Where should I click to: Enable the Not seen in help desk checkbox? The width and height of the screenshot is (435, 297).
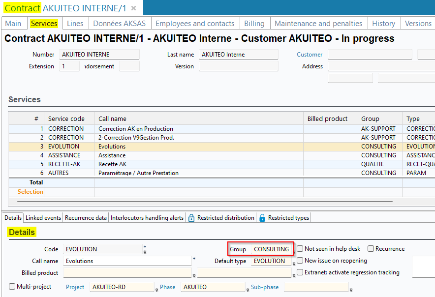[x=300, y=249]
